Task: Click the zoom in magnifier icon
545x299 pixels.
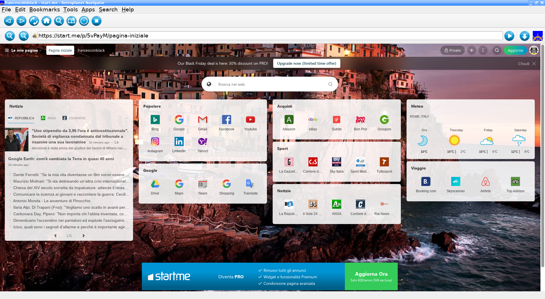Action: 24,36
